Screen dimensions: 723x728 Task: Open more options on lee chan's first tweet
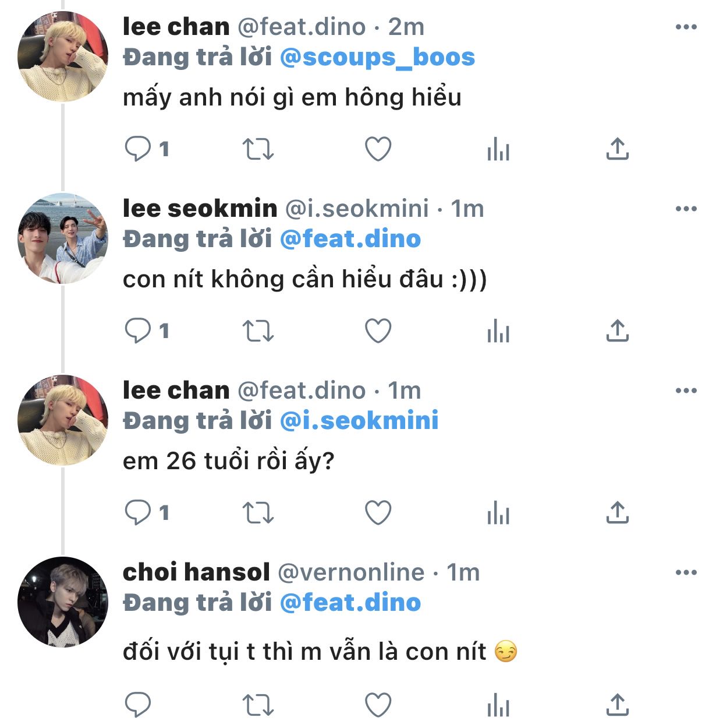[686, 27]
